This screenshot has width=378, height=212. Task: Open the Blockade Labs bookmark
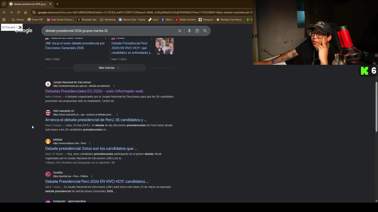click(87, 20)
